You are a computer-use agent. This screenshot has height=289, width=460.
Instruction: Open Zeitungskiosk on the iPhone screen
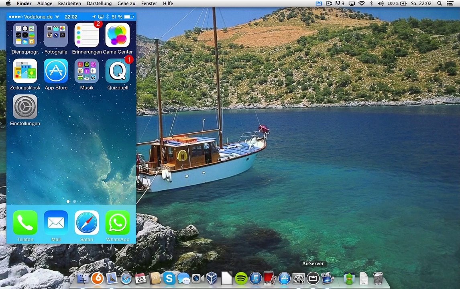tap(25, 71)
